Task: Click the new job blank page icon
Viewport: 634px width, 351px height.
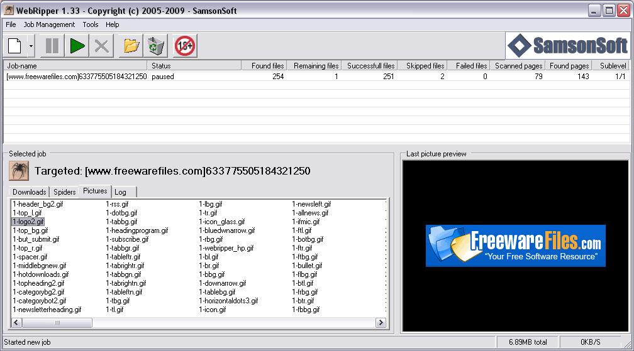Action: point(15,46)
